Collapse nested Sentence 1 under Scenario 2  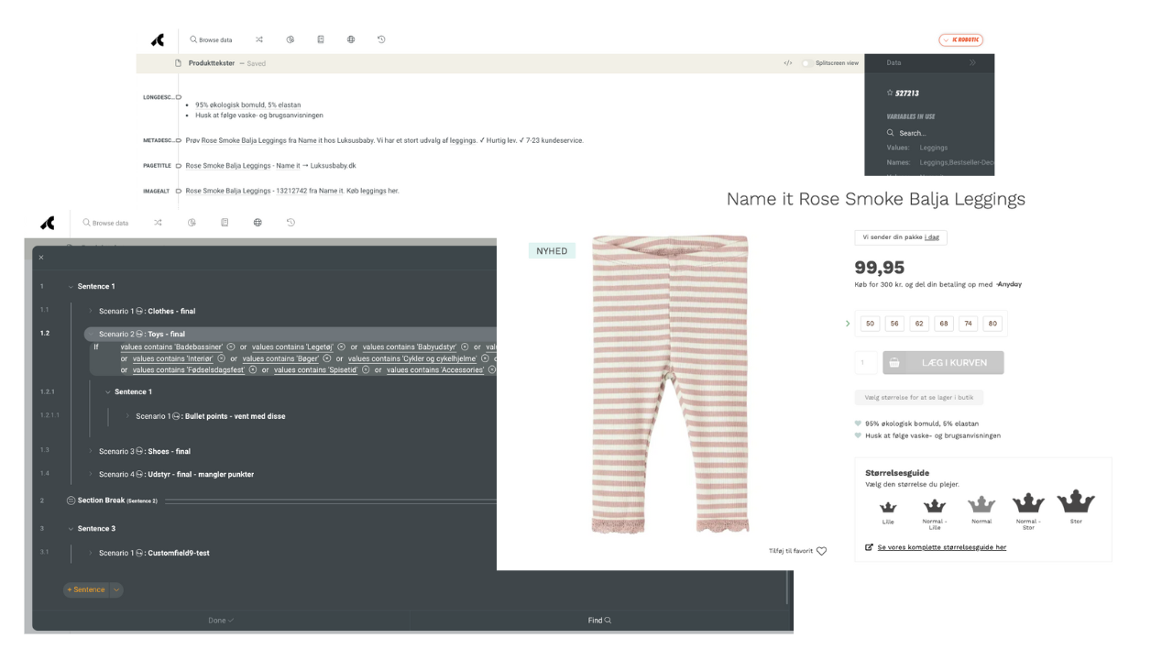pyautogui.click(x=107, y=392)
